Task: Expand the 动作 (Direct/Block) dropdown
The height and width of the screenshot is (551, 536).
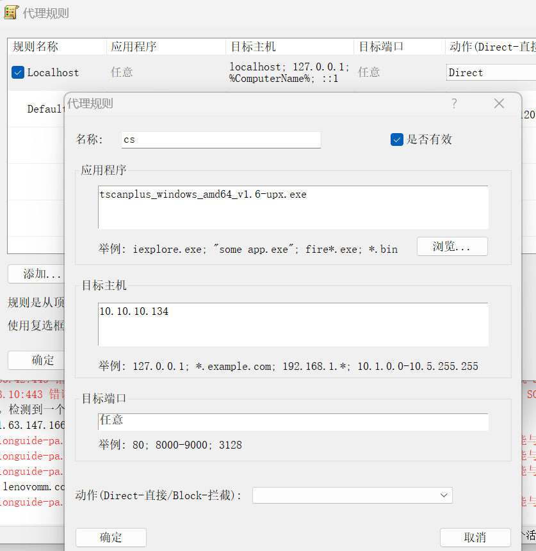Action: pyautogui.click(x=352, y=495)
